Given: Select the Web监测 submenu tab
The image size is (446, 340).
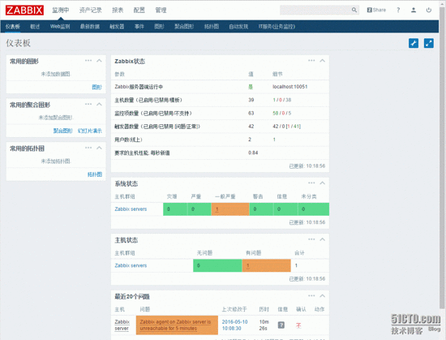Looking at the screenshot, I should [60, 27].
